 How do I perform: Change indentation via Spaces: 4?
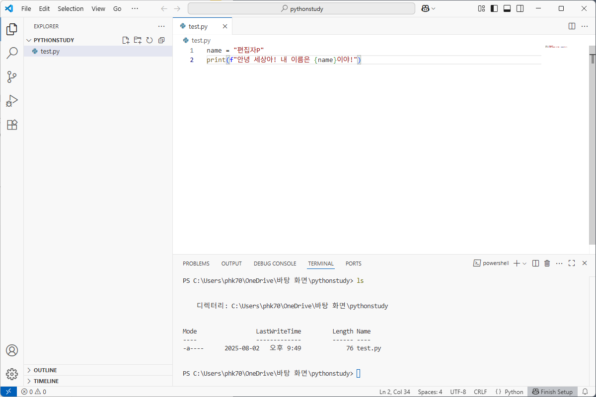click(430, 392)
